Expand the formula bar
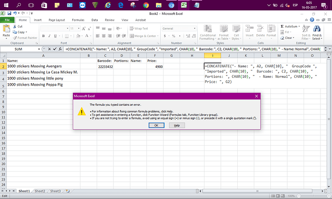Viewport: 332px width, 199px height. point(330,49)
